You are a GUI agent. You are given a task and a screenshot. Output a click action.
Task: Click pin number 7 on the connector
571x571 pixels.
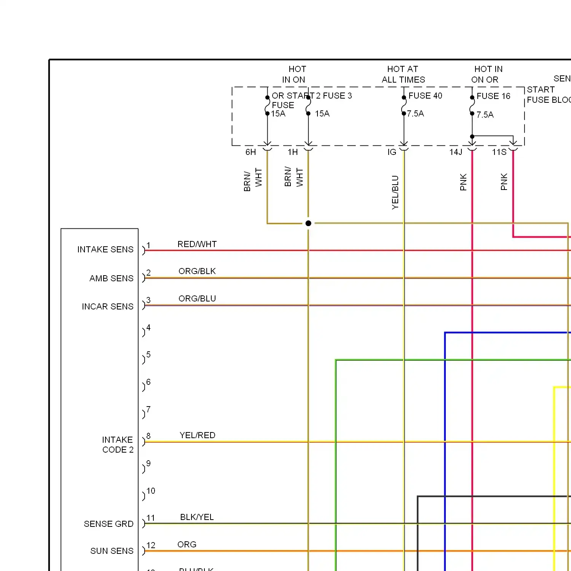148,409
